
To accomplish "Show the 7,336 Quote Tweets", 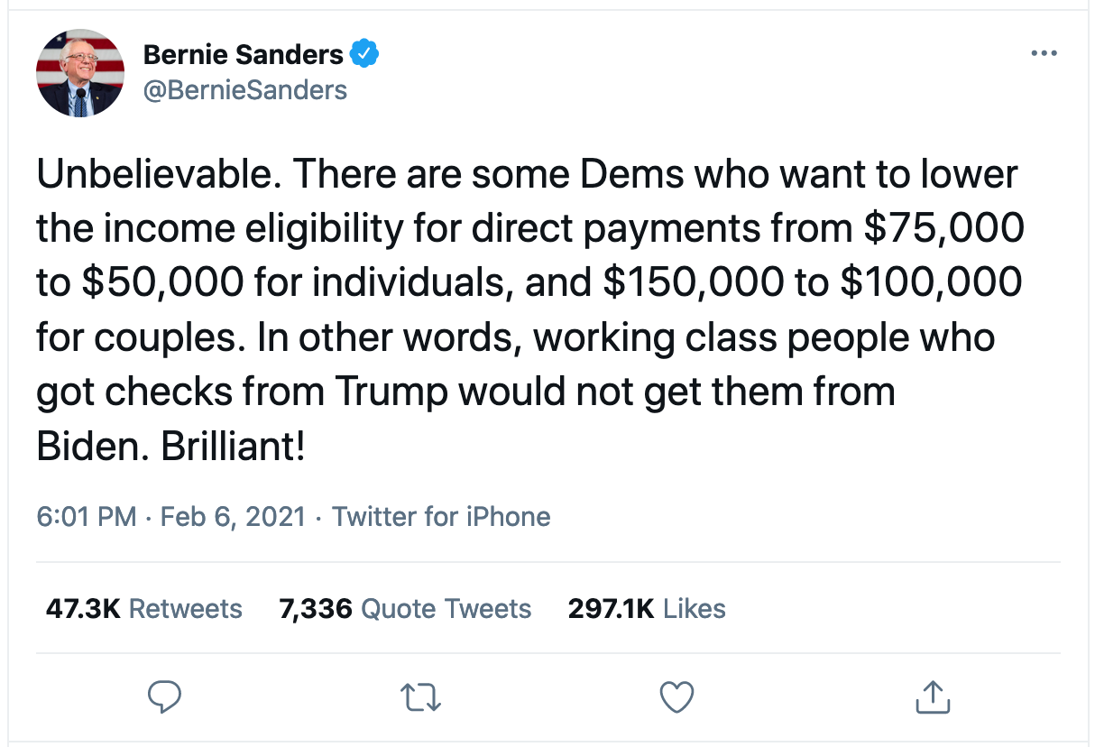I will click(x=405, y=609).
